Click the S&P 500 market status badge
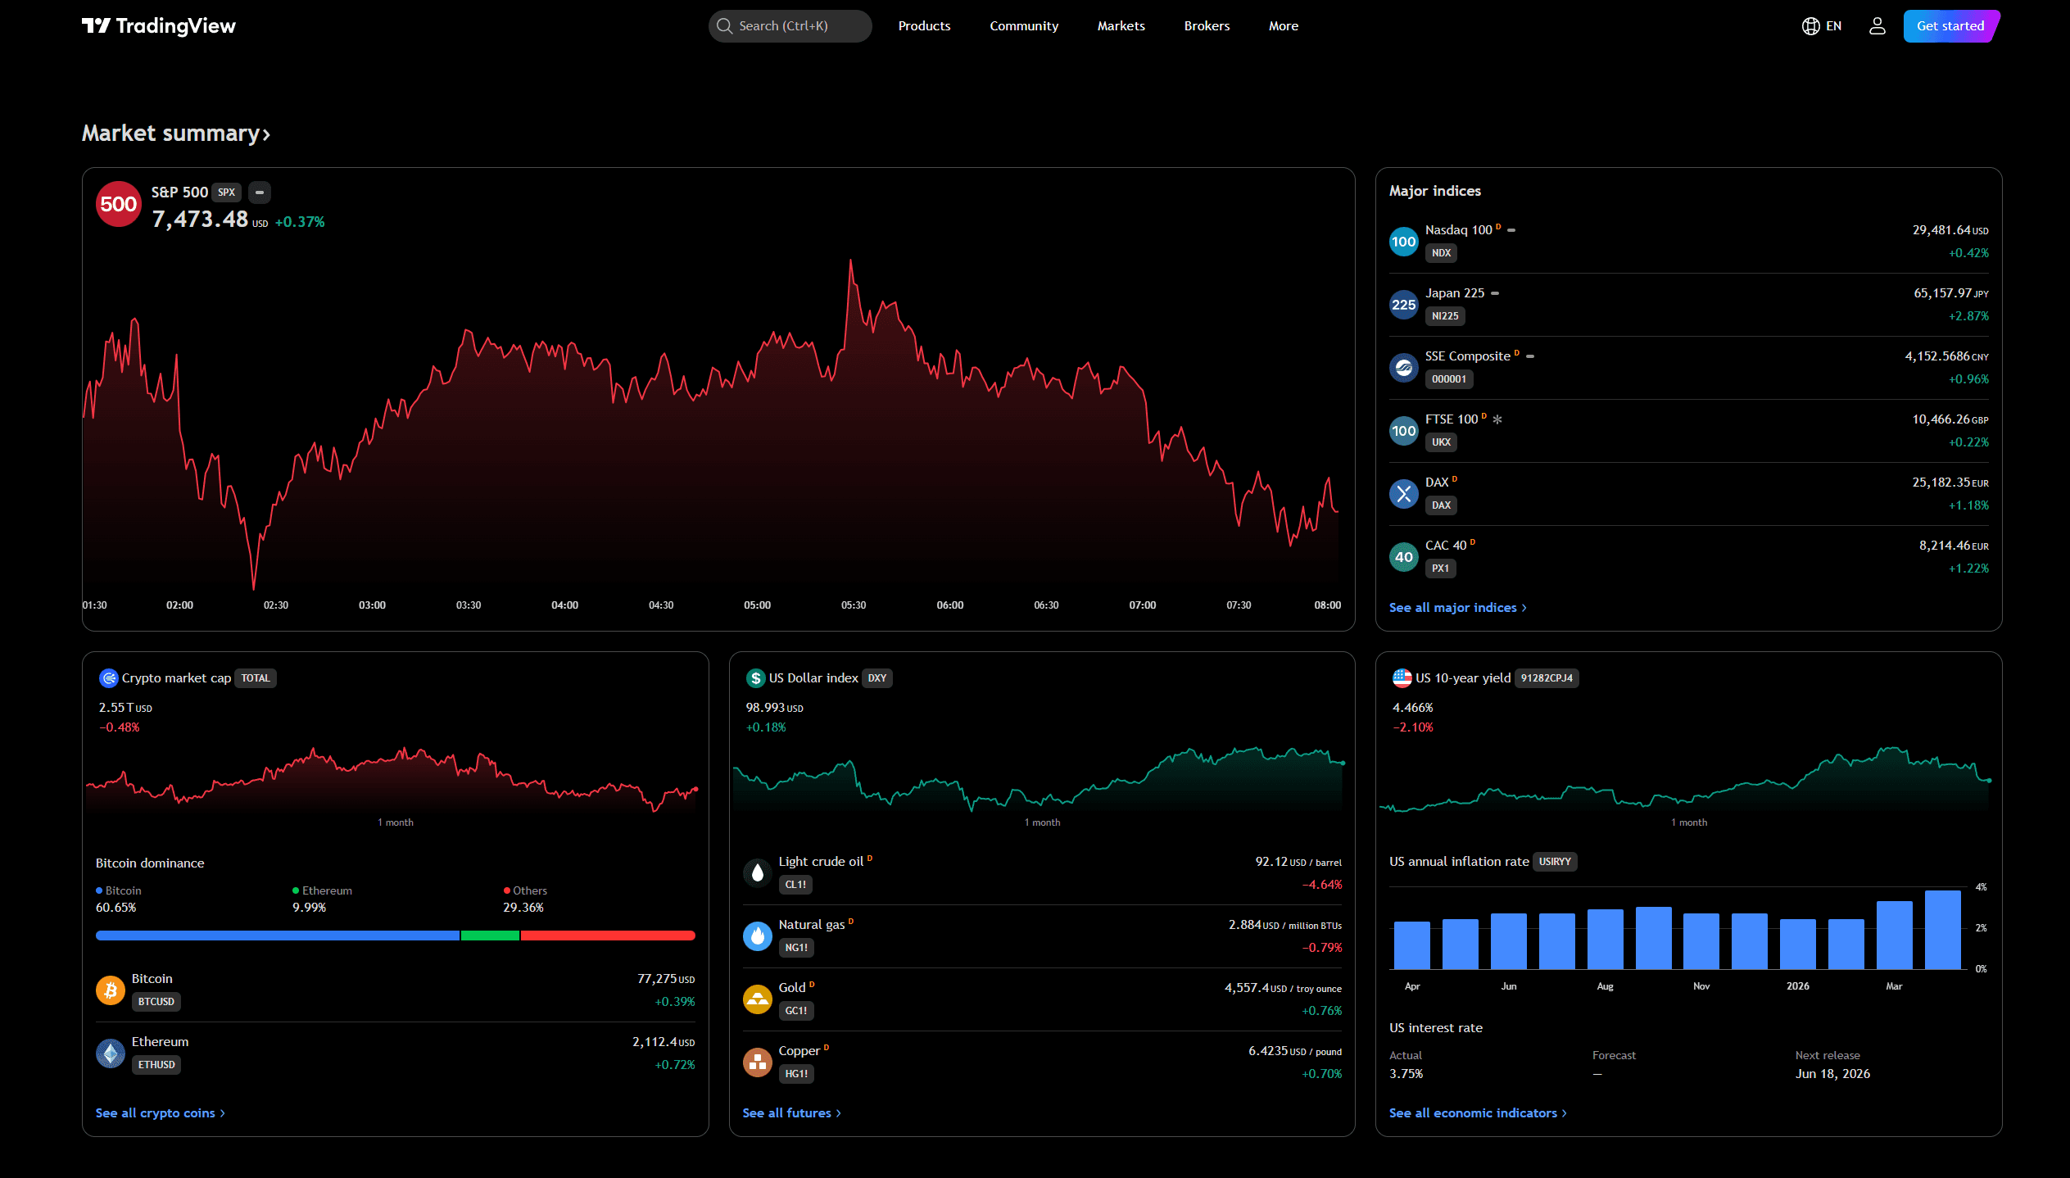Viewport: 2070px width, 1178px height. 260,193
